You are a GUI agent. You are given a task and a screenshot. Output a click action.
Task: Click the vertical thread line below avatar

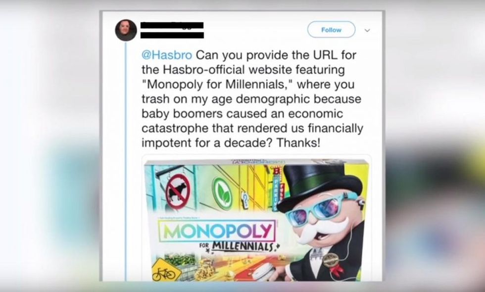click(x=126, y=161)
